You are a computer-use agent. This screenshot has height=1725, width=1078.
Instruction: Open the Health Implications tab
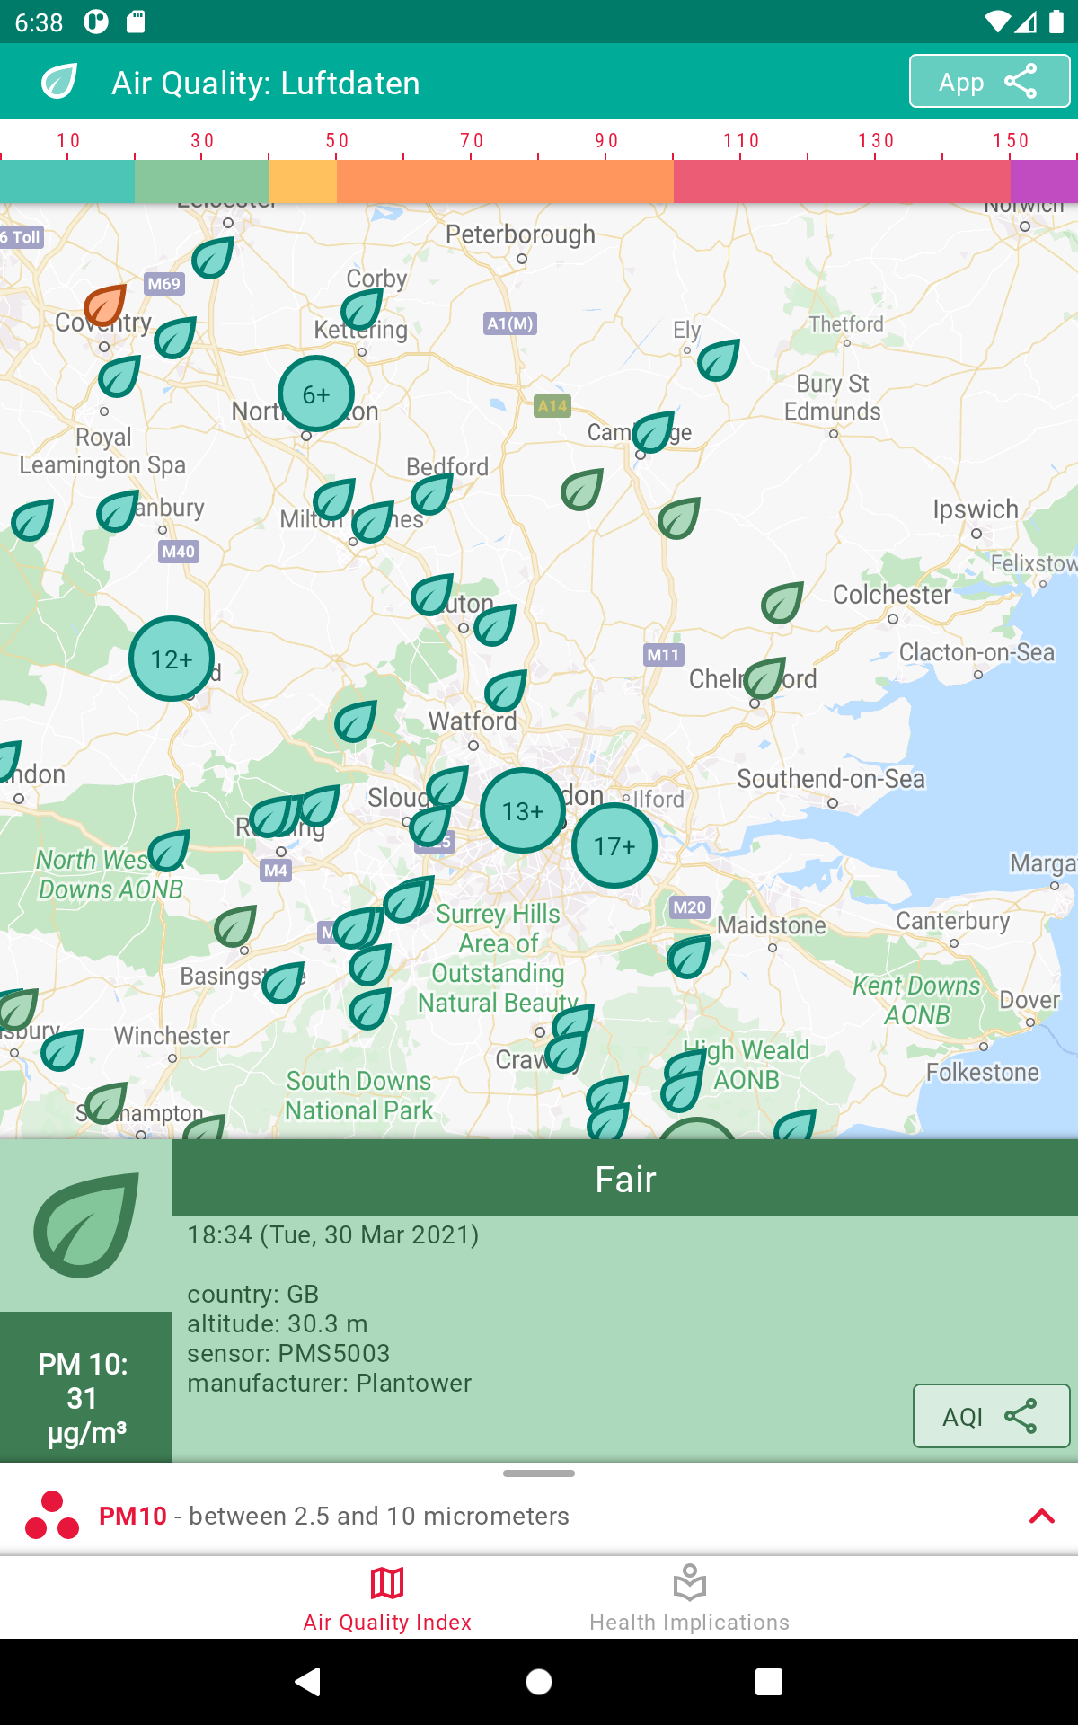point(689,1599)
